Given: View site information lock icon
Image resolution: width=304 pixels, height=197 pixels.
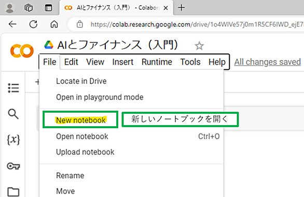Looking at the screenshot, I should pyautogui.click(x=80, y=24).
